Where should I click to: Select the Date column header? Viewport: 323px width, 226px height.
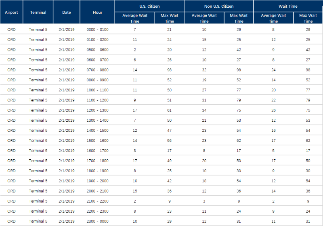pos(67,12)
